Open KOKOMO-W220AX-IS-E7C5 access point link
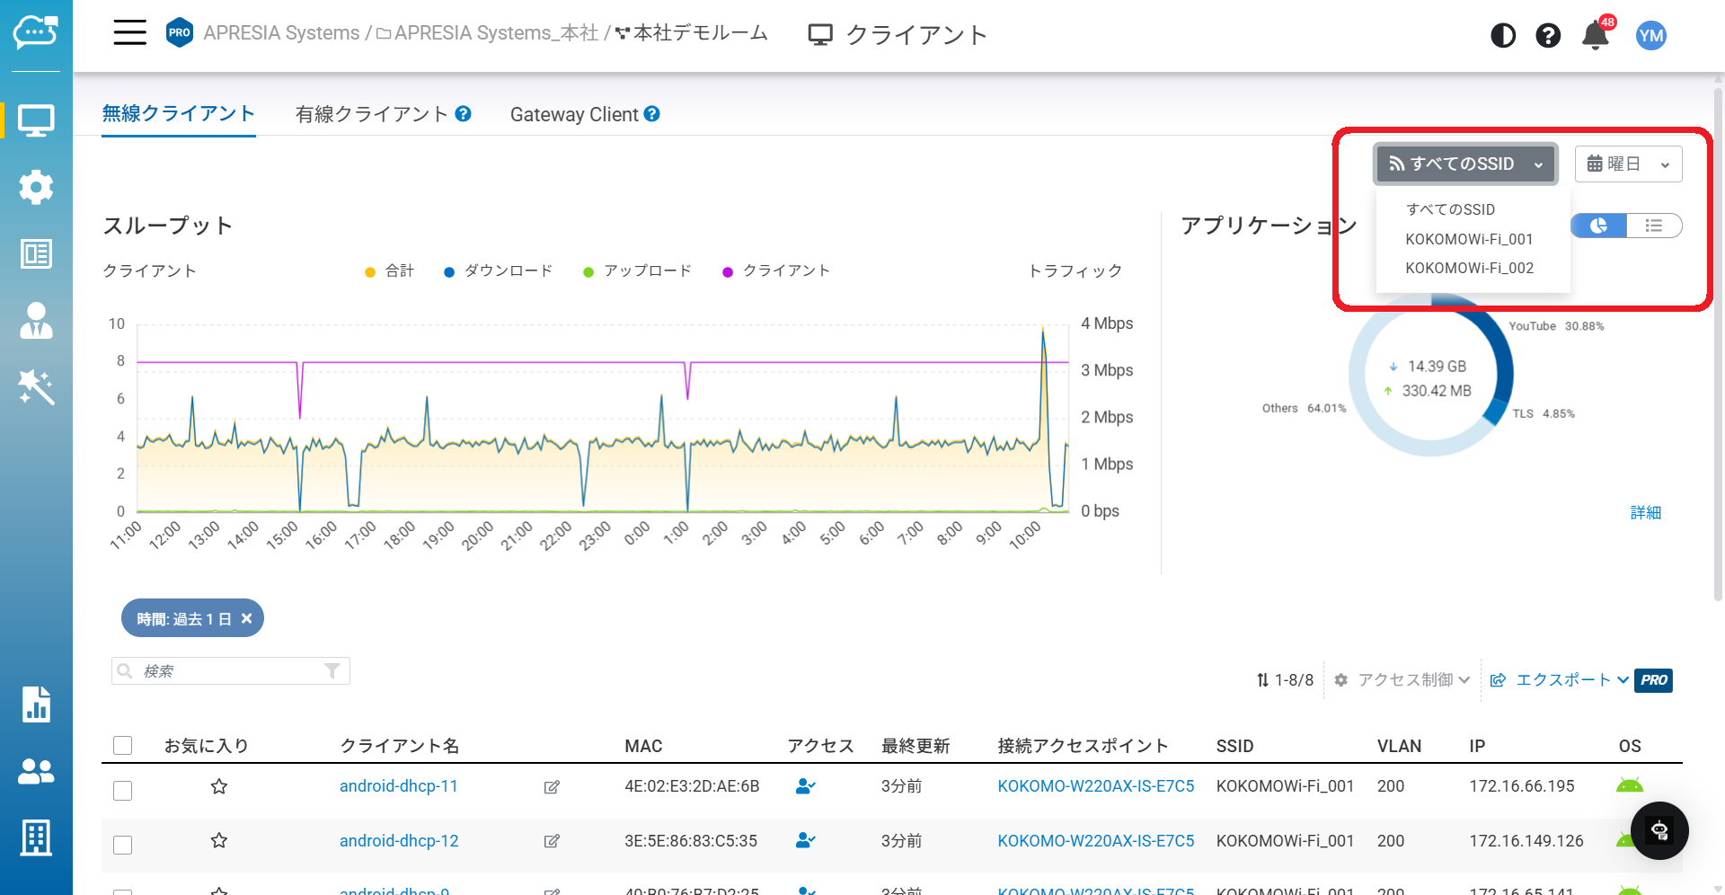The width and height of the screenshot is (1725, 895). [1095, 786]
